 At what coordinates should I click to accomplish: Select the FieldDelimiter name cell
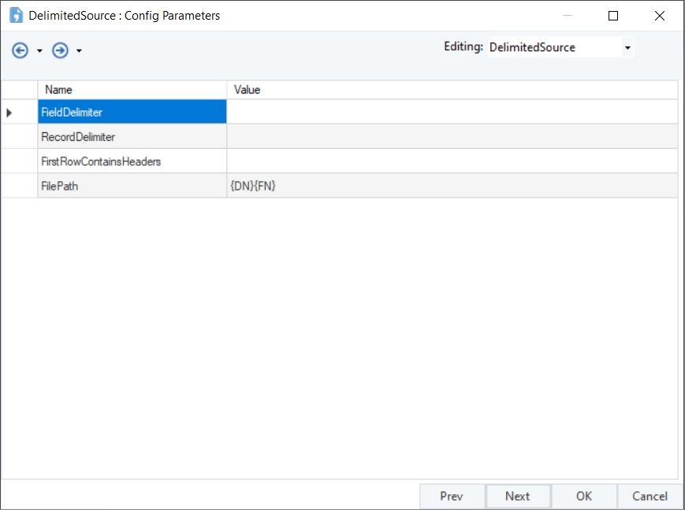132,112
